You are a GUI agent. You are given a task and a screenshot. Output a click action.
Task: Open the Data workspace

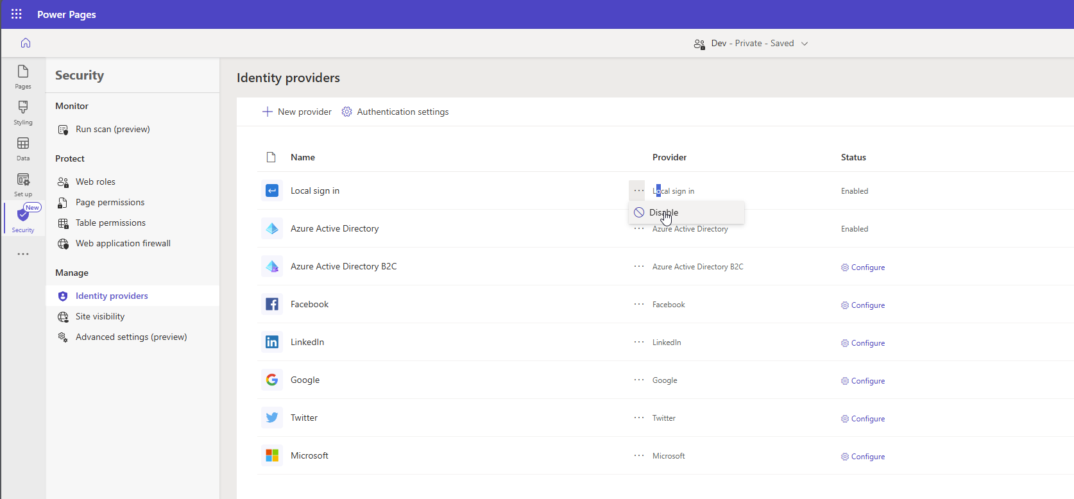[23, 149]
